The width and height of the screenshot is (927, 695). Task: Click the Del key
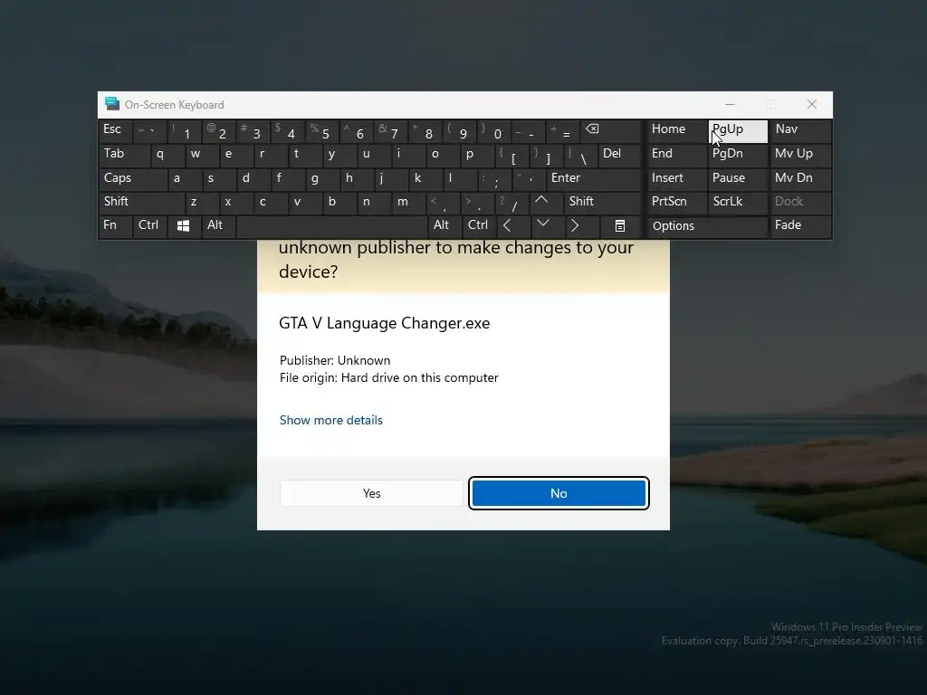619,154
